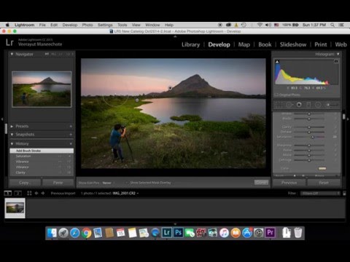Switch to the Print module
Image resolution: width=350 pixels, height=262 pixels.
321,44
